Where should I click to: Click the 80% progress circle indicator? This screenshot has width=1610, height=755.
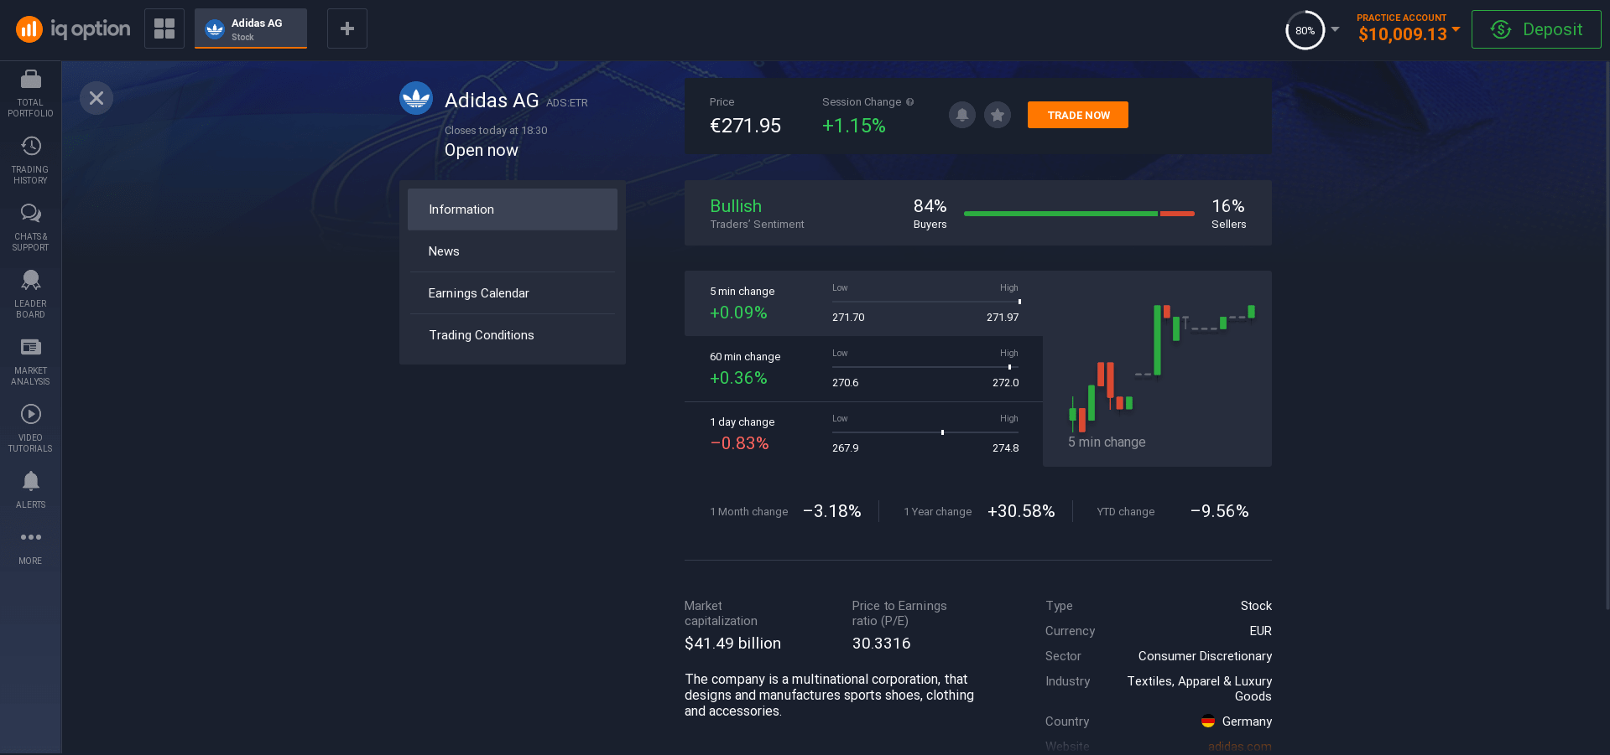[1305, 30]
